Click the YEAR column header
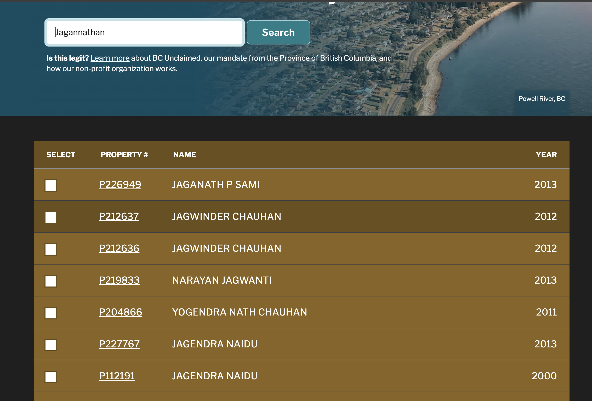Image resolution: width=592 pixels, height=401 pixels. (x=546, y=155)
